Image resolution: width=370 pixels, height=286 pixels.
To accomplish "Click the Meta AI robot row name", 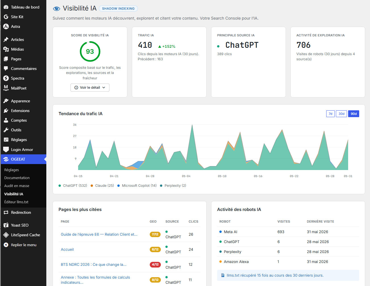I will click(230, 232).
